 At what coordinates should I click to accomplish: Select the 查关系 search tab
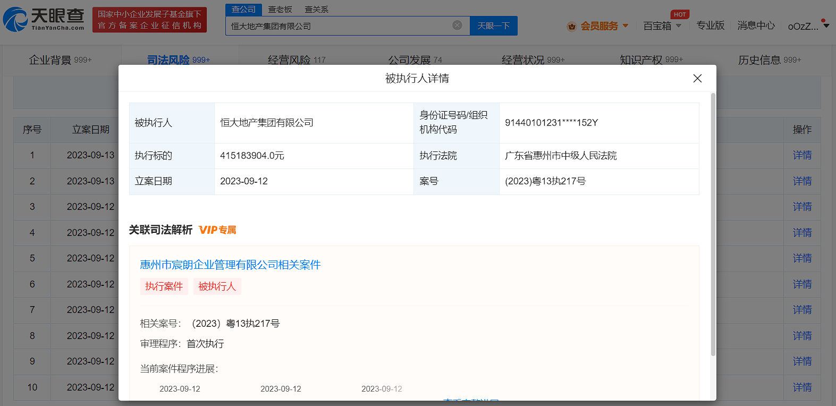(316, 10)
